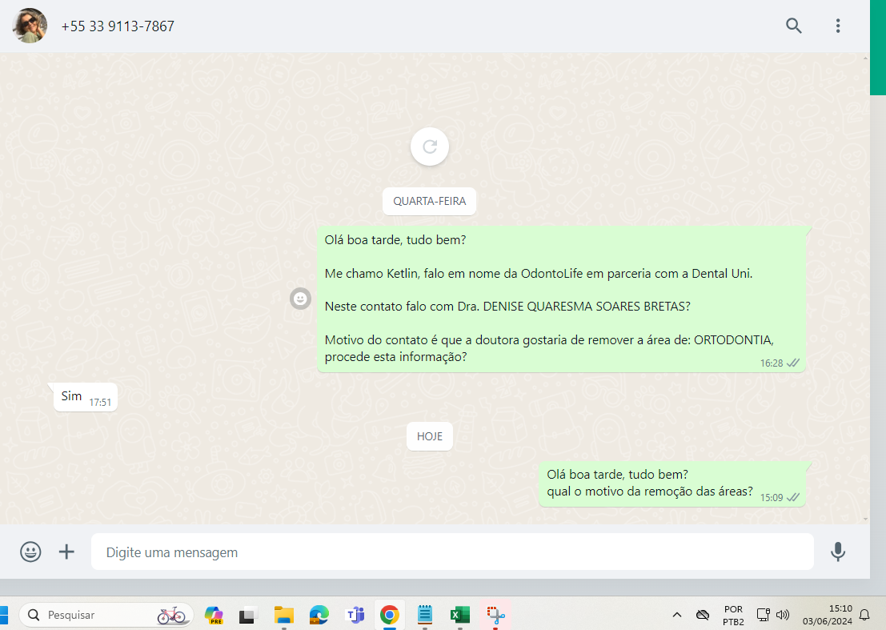Open Microsoft Edge from the taskbar

(x=319, y=615)
